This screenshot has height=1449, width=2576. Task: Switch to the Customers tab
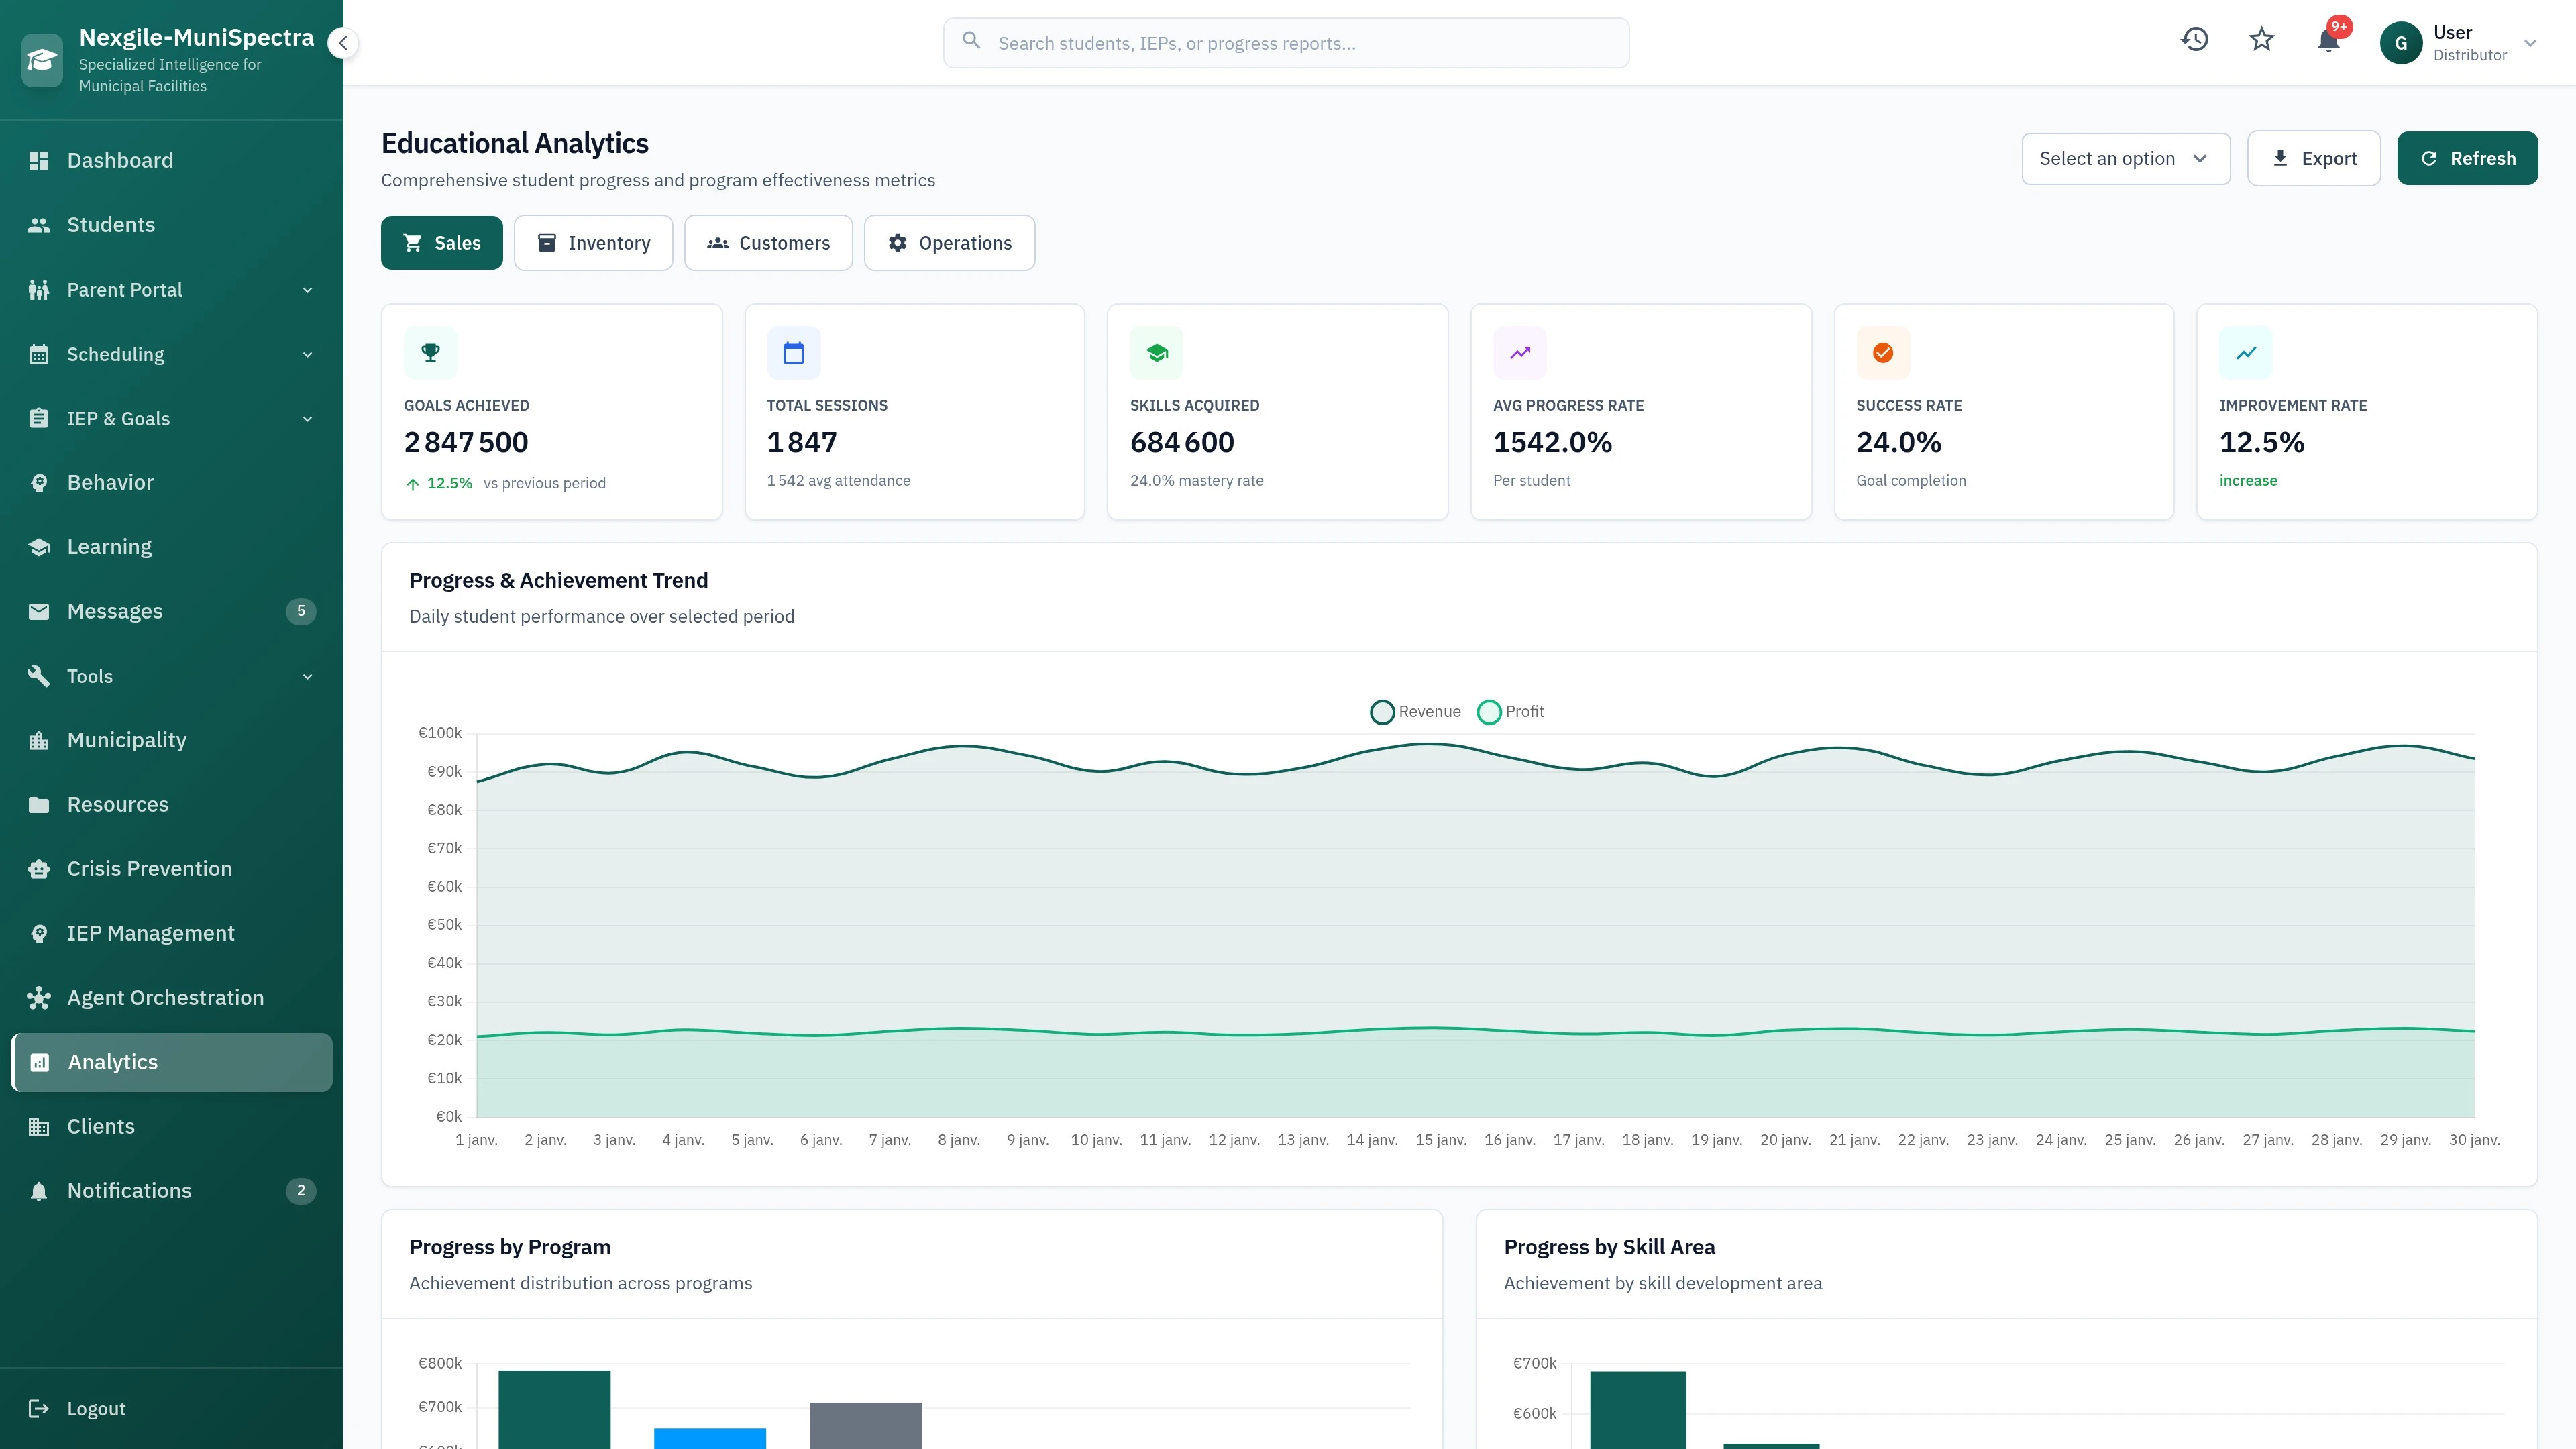click(768, 242)
